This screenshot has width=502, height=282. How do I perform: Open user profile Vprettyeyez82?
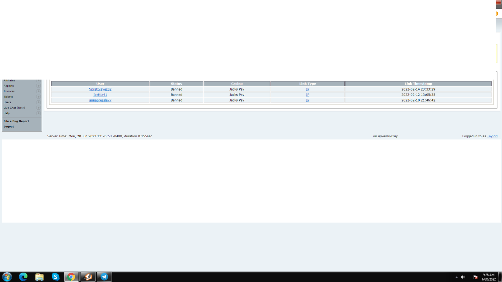(x=100, y=89)
